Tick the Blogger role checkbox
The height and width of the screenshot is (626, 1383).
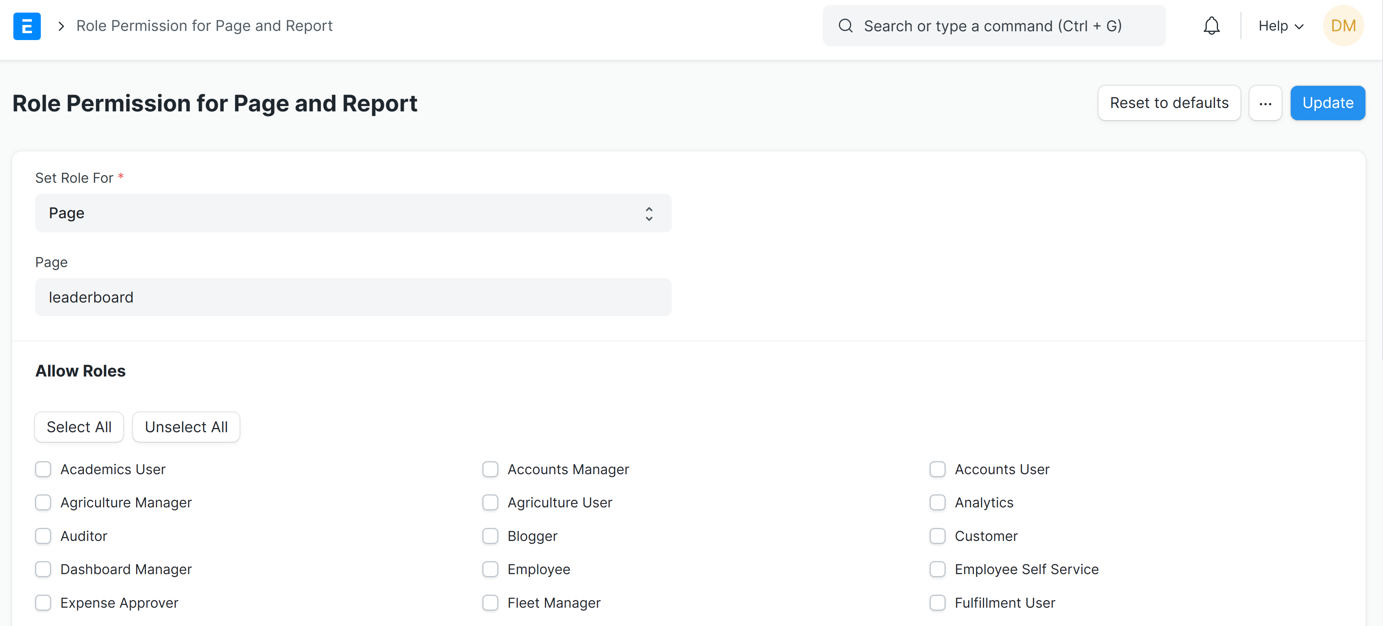490,536
